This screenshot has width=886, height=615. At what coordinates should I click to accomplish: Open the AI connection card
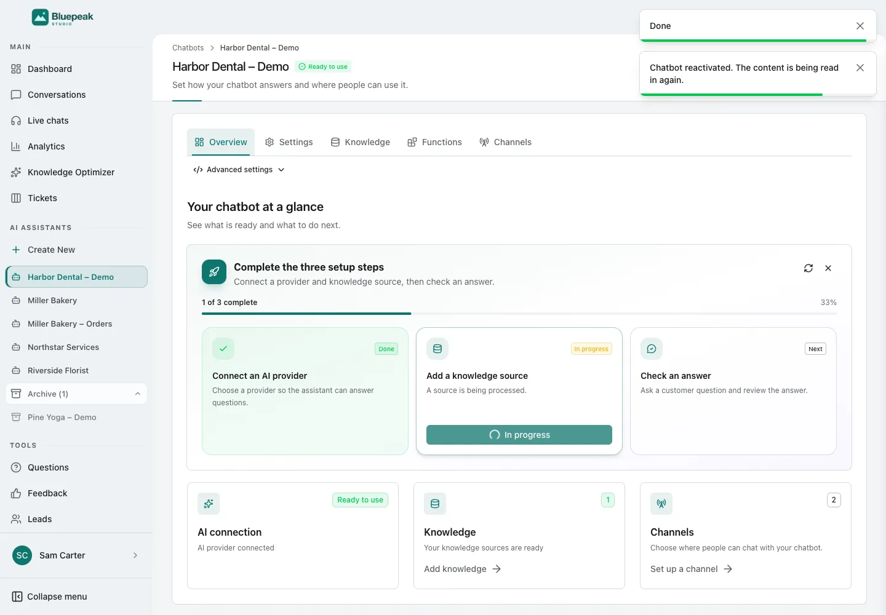[293, 536]
